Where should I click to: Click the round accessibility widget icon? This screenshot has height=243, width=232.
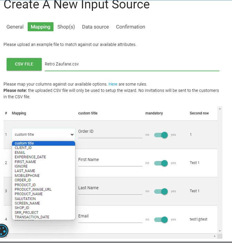(x=3, y=231)
